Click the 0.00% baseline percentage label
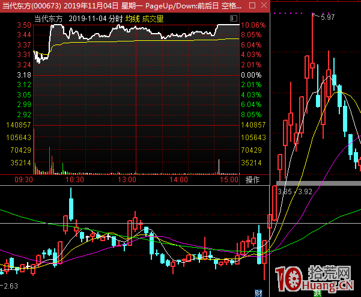 [x=251, y=75]
